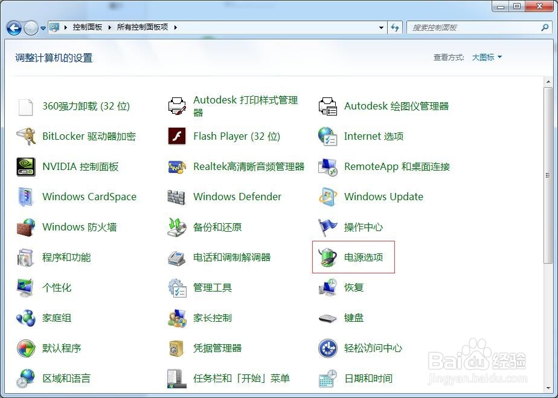Open the 日期和时间 link

pos(368,379)
